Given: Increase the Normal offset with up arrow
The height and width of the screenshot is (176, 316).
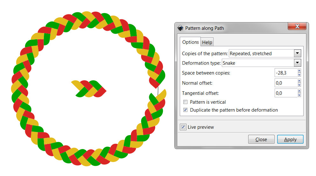Looking at the screenshot, I should click(299, 81).
